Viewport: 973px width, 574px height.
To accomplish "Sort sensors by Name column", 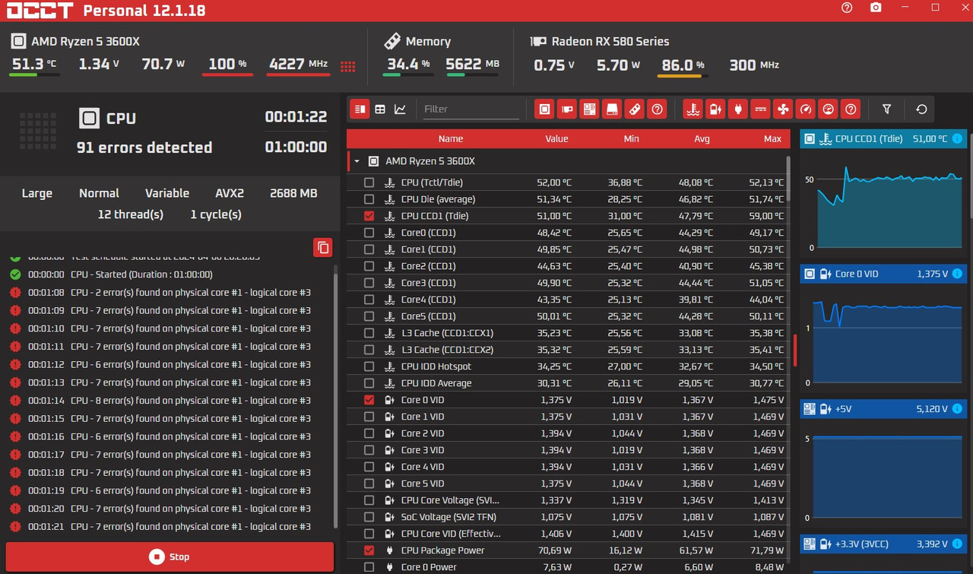I will click(x=450, y=139).
